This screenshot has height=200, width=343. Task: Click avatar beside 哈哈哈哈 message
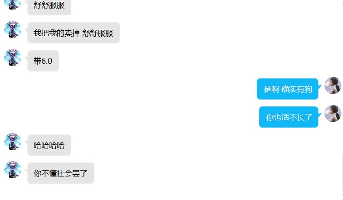(x=12, y=141)
